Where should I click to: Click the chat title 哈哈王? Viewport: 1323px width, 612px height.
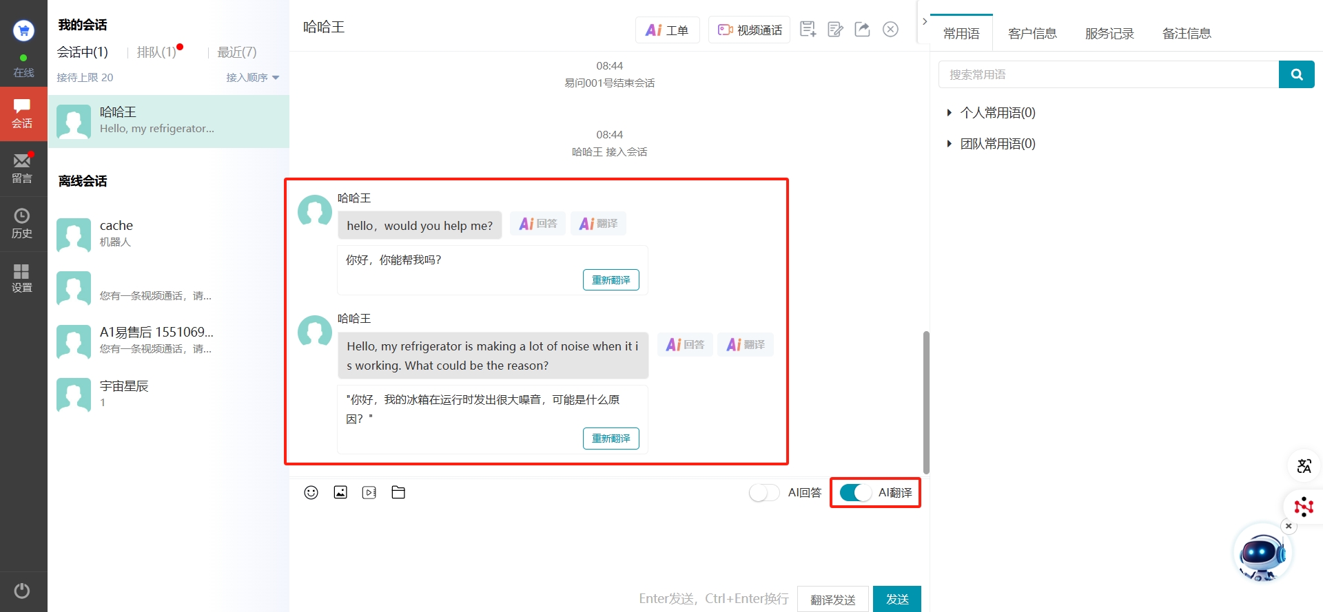[x=324, y=27]
